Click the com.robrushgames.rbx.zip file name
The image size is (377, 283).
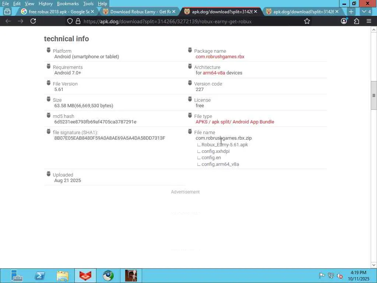tap(223, 138)
